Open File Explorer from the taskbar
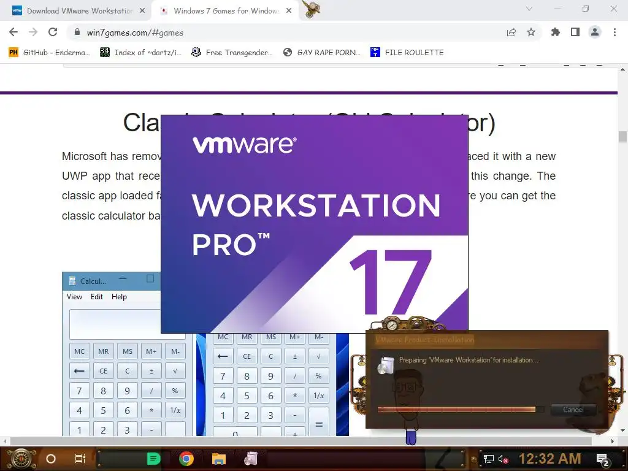The height and width of the screenshot is (471, 628). point(219,459)
